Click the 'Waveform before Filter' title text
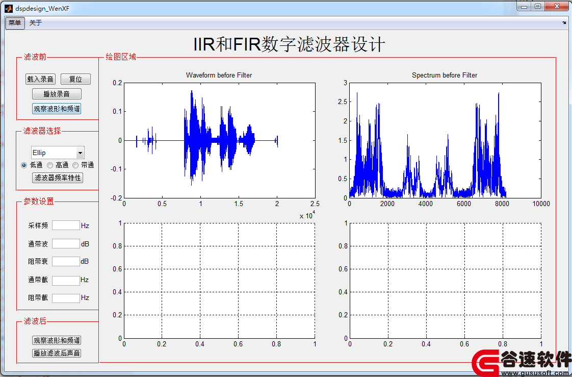The width and height of the screenshot is (572, 377). coord(219,75)
